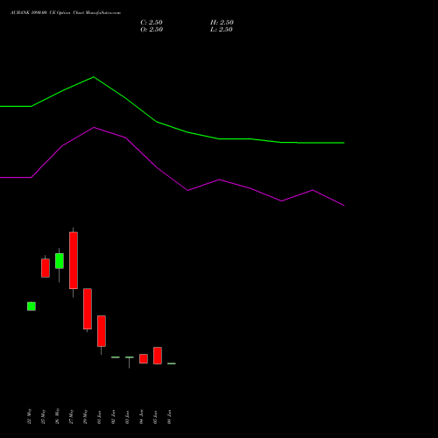Select the 26 May date label

pos(57,417)
